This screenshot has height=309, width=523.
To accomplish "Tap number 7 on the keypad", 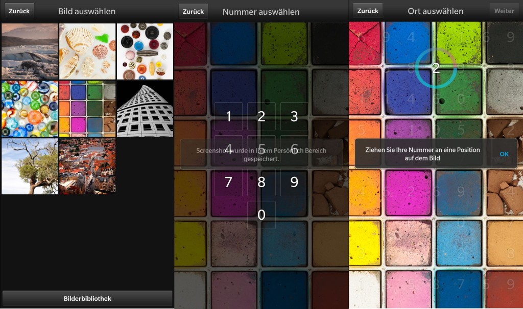I will [228, 182].
